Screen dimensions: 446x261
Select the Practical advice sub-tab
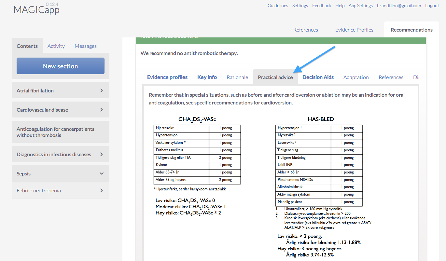click(275, 77)
